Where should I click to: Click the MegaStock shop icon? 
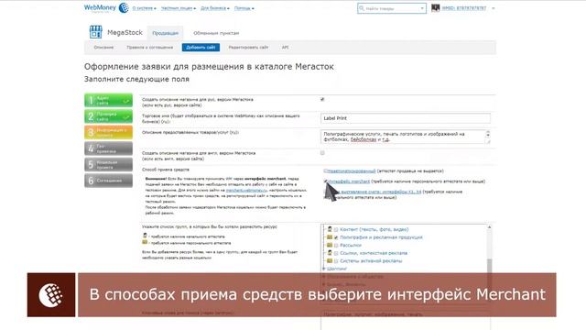(x=95, y=32)
